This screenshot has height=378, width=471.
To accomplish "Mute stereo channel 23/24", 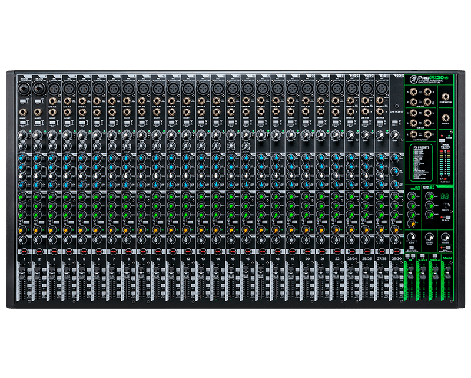I will point(352,251).
